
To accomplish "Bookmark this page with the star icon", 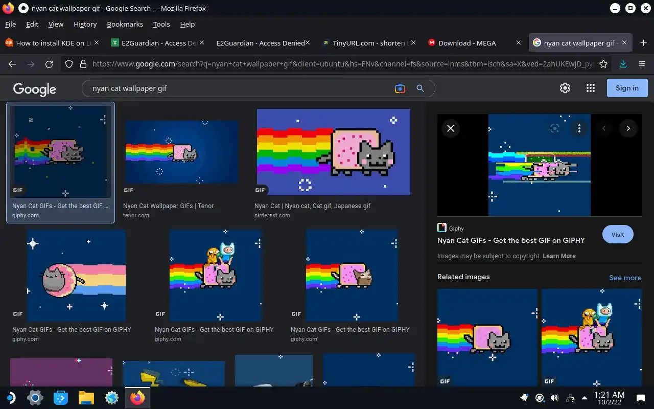I will click(x=603, y=64).
